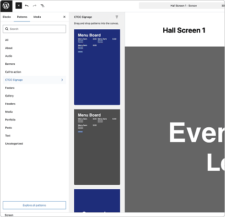Insert the gray Menu Board pattern
225x217 pixels.
pyautogui.click(x=97, y=147)
